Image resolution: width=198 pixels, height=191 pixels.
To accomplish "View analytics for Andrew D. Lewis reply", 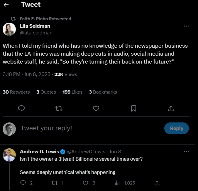I will click(x=117, y=183).
